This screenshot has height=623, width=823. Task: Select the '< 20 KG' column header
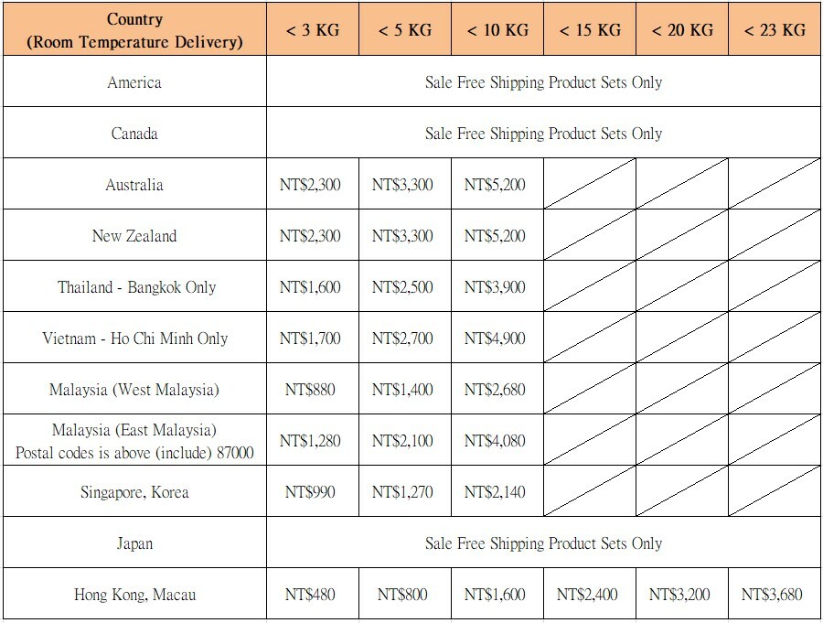tap(681, 30)
